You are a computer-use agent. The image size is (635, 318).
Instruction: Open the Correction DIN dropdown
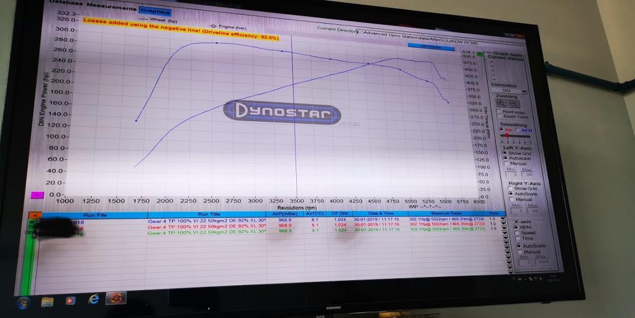510,91
